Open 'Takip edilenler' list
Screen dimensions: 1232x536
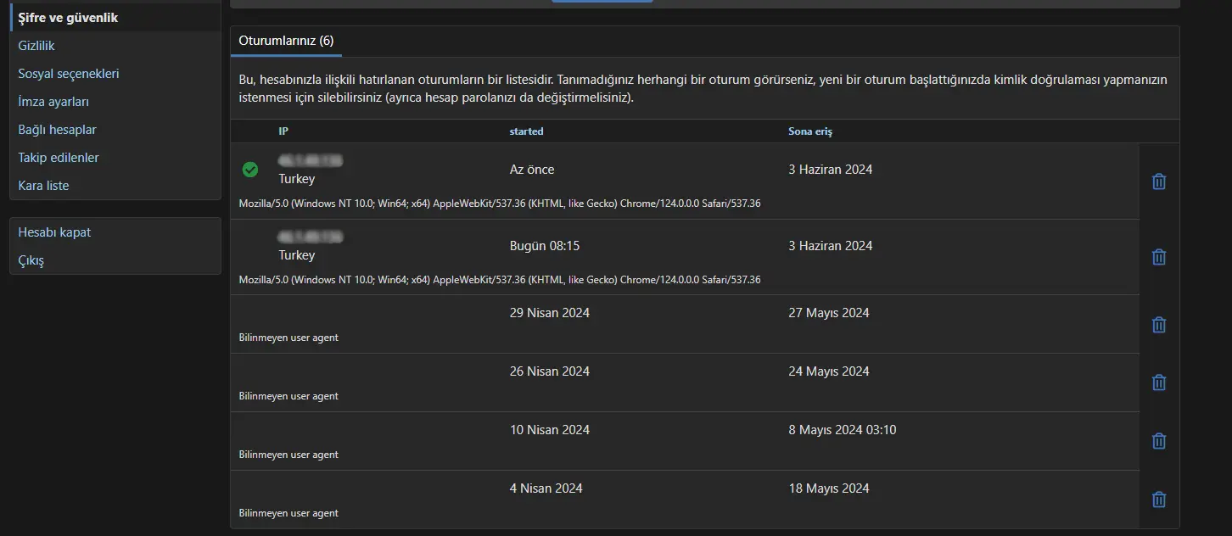click(x=59, y=158)
